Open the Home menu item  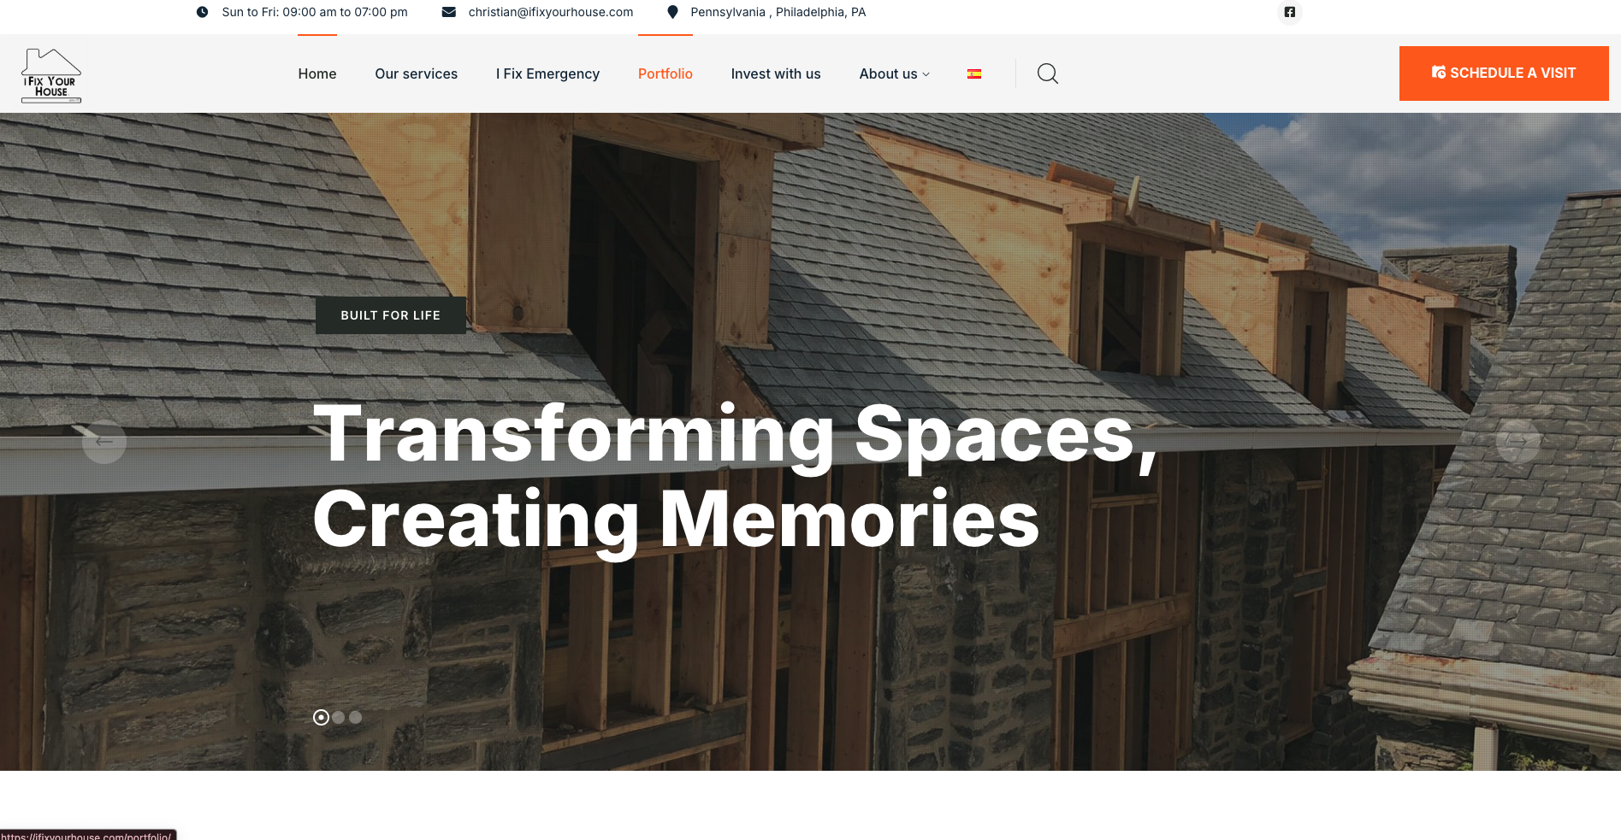[x=317, y=74]
